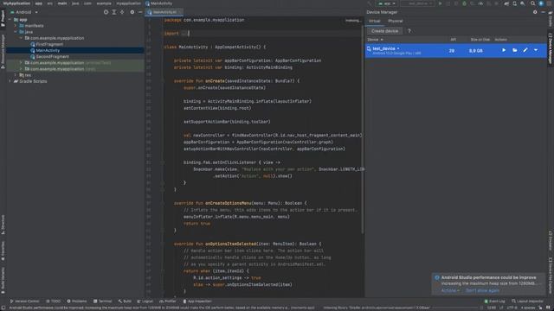Screen dimensions: 554x311
Task: Open the Structure side tab
Action: pyautogui.click(x=3, y=225)
